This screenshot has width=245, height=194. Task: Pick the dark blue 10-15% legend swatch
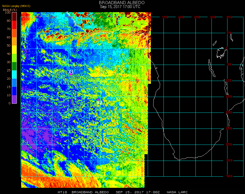pos(14,91)
